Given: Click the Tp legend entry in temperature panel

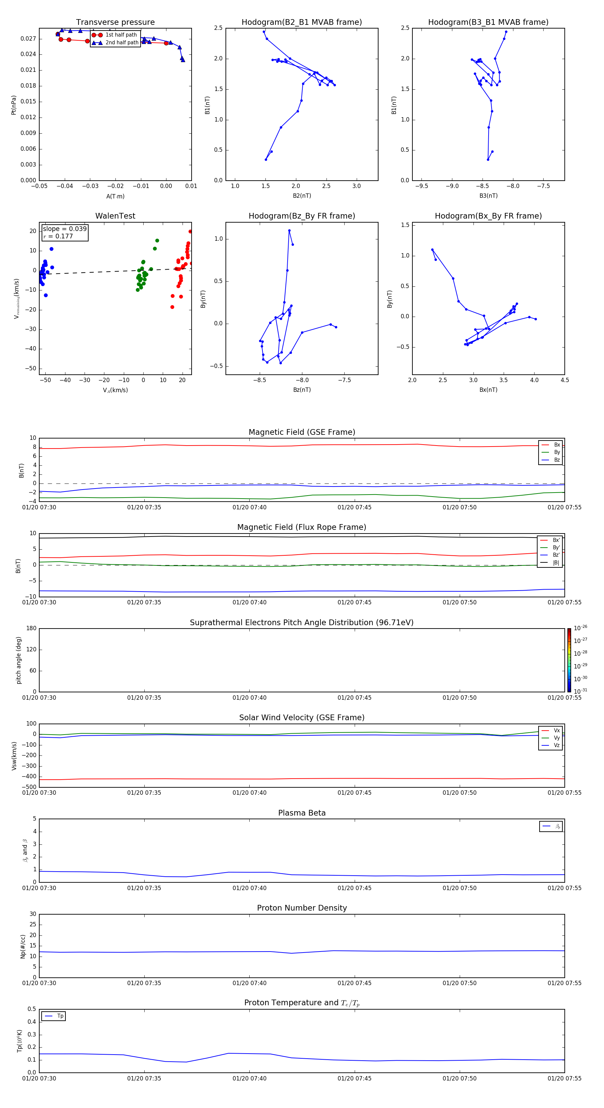Looking at the screenshot, I should pyautogui.click(x=54, y=1016).
